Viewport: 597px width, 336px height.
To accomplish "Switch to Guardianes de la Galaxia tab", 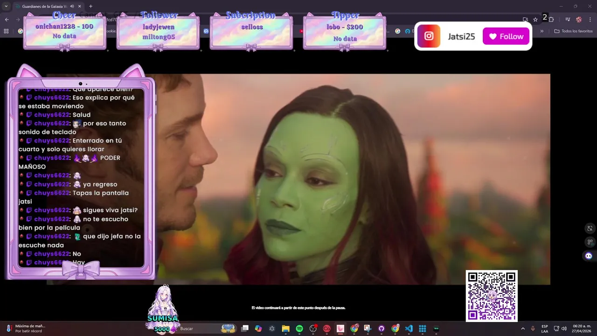I will (x=44, y=7).
